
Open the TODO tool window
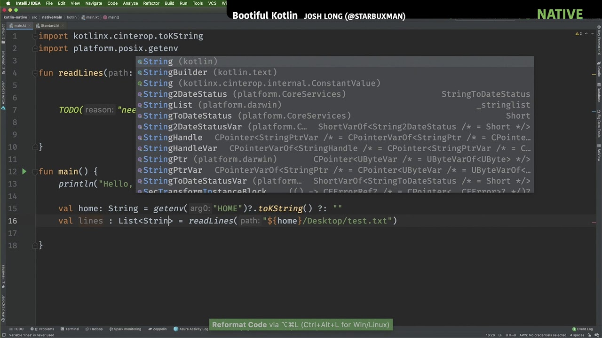[16, 329]
